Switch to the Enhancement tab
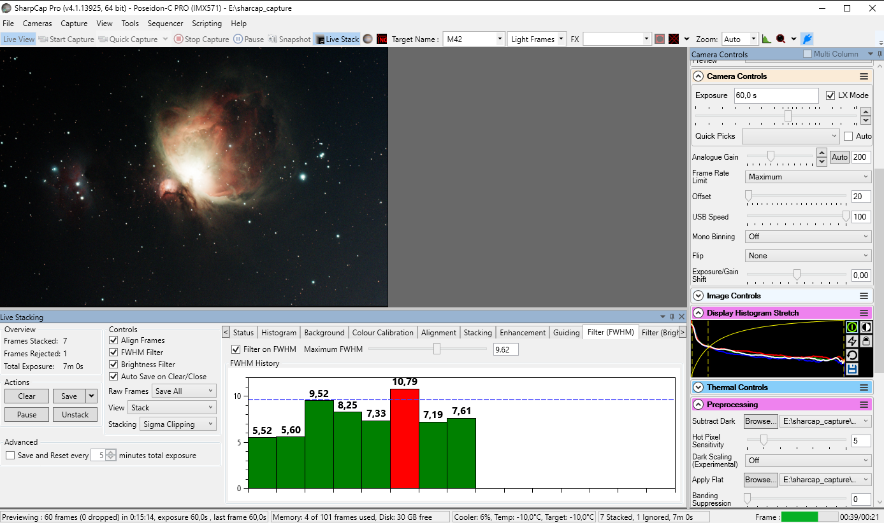The width and height of the screenshot is (884, 523). [523, 332]
